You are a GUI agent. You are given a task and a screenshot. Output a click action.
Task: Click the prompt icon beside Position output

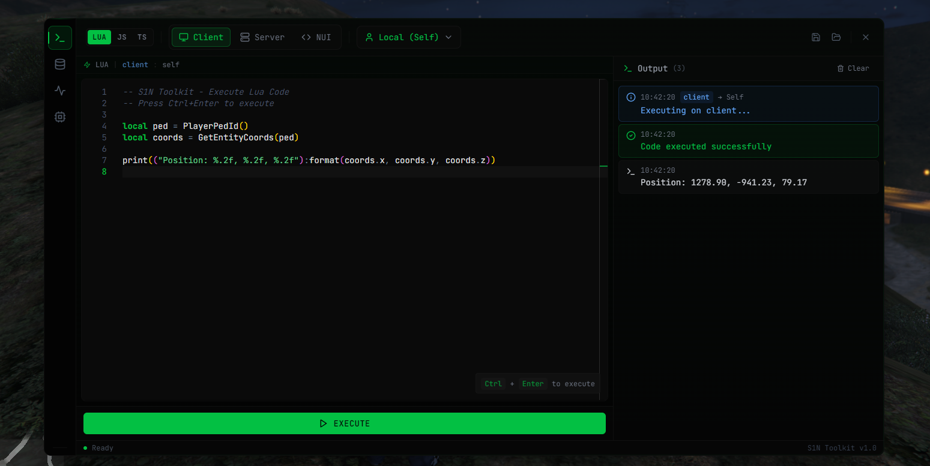pyautogui.click(x=630, y=172)
